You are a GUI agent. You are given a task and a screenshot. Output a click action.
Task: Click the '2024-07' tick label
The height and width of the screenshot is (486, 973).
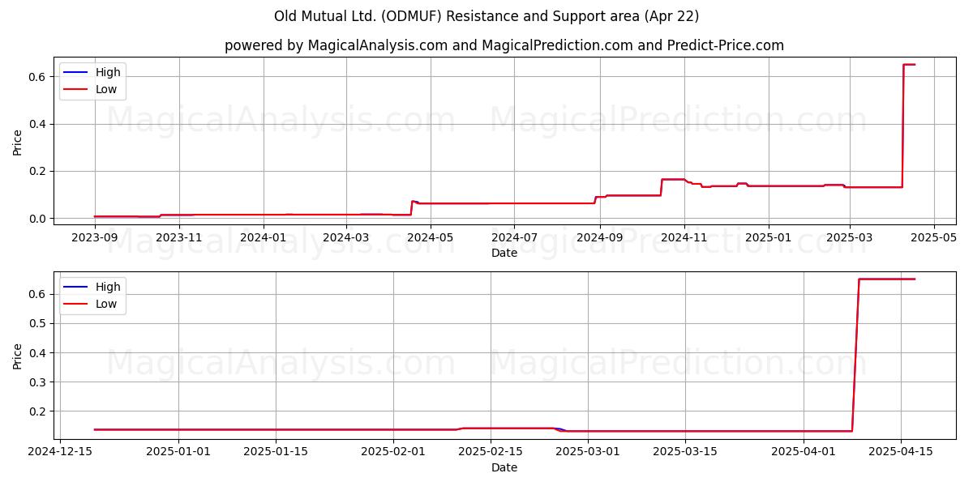(x=513, y=238)
